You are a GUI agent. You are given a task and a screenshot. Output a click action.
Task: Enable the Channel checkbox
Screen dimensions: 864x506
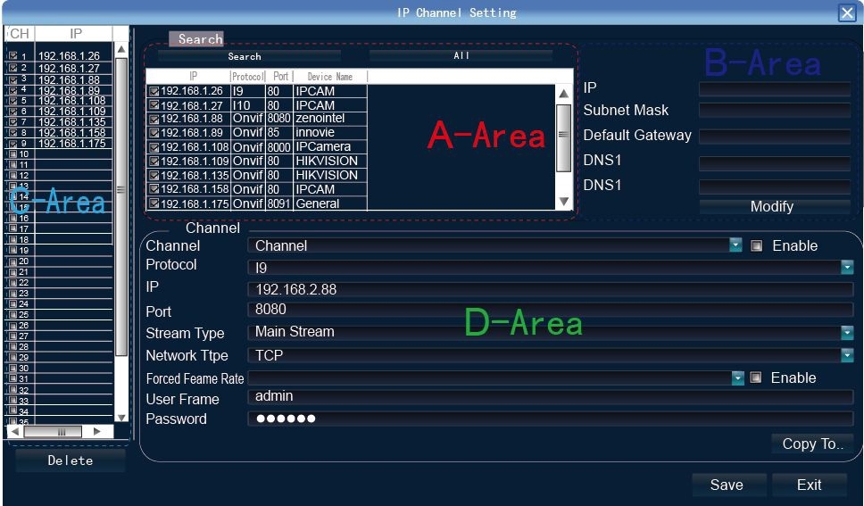coord(756,246)
